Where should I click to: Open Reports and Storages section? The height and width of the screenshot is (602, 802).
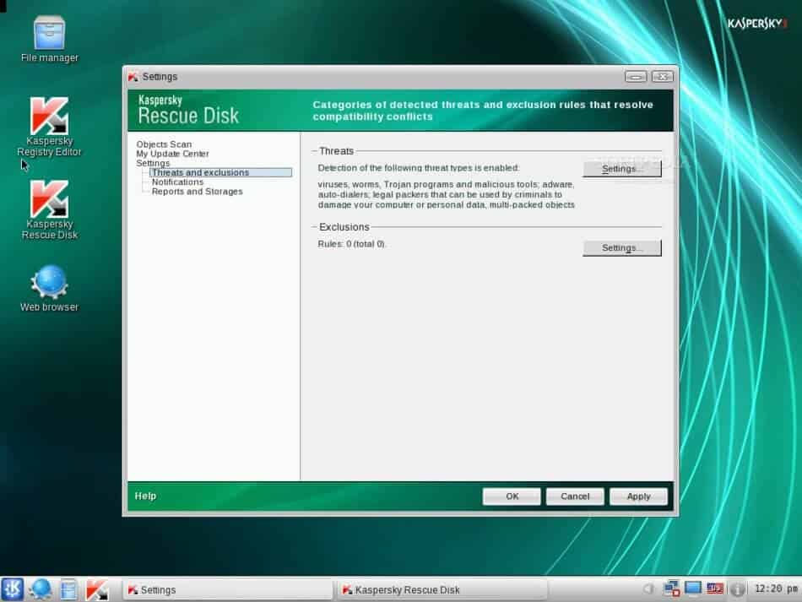point(197,191)
